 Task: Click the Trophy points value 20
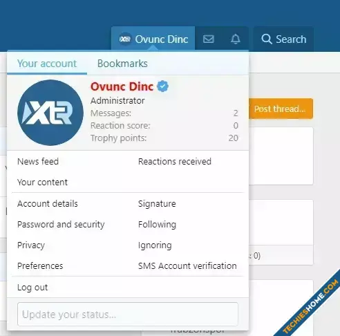coord(234,138)
